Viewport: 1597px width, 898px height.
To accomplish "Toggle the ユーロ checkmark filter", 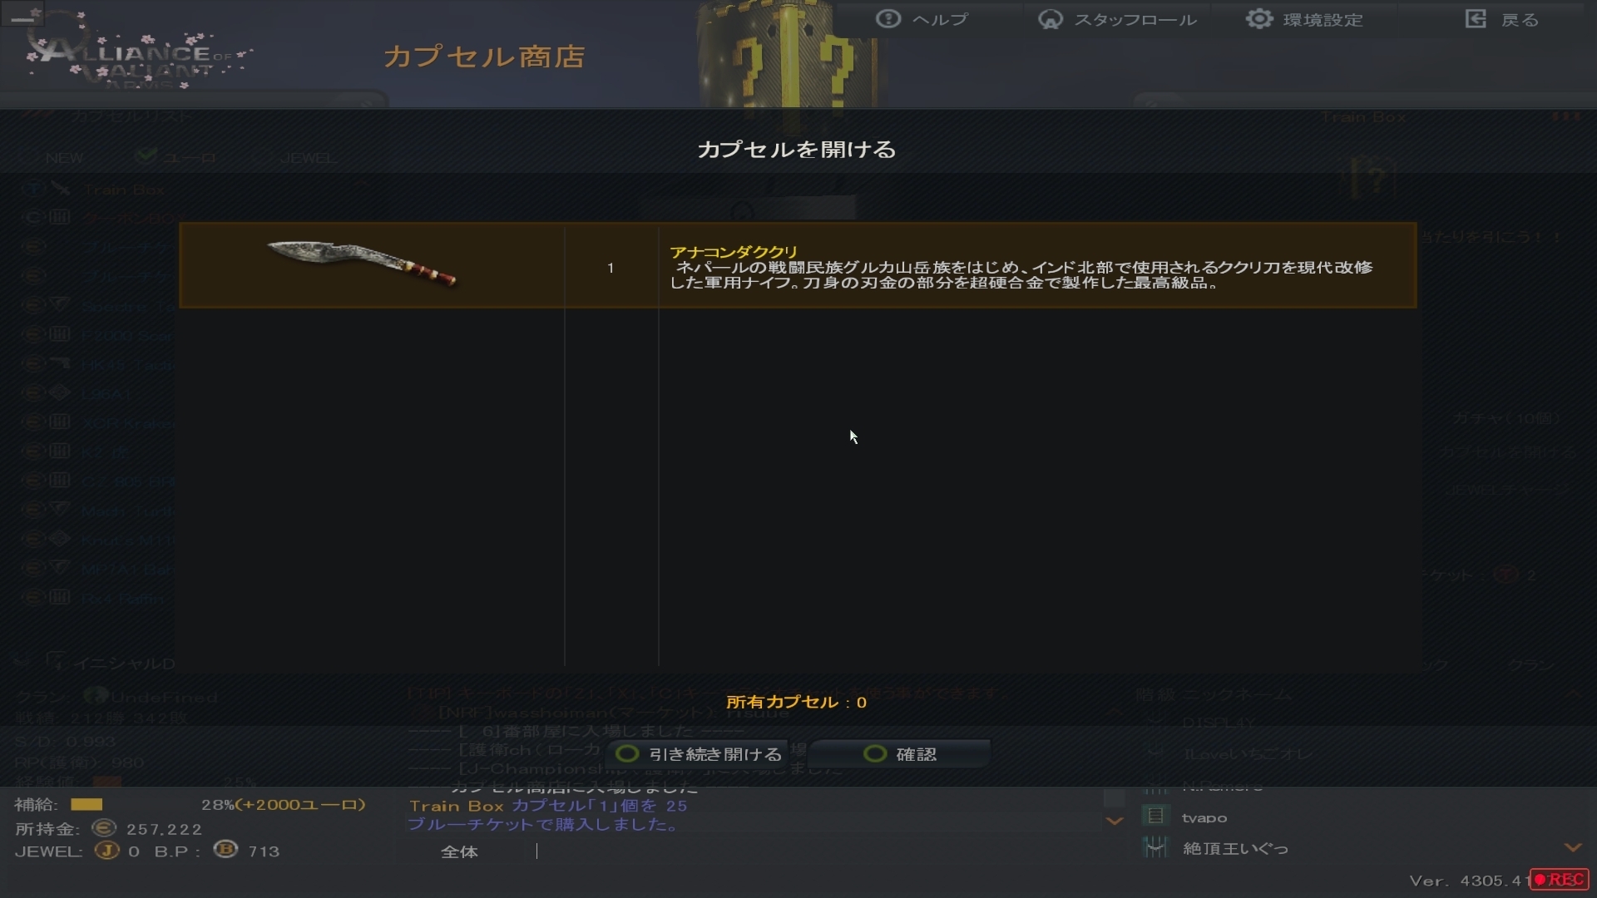I will click(146, 155).
